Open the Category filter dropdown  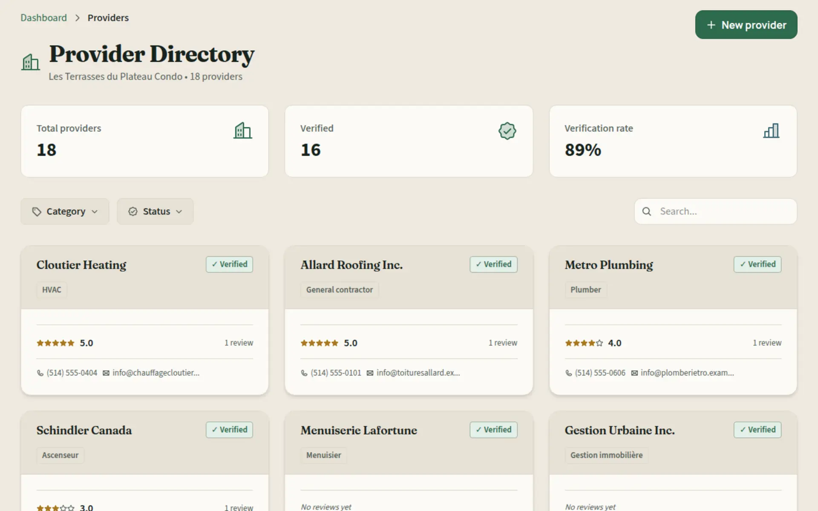tap(65, 212)
